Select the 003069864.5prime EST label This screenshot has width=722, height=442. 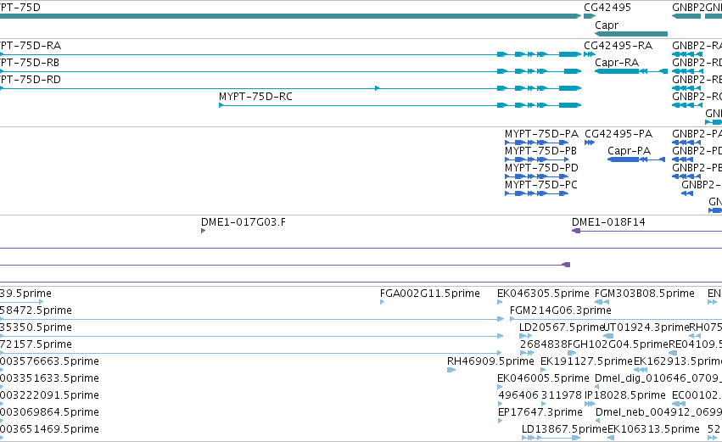[x=49, y=412]
